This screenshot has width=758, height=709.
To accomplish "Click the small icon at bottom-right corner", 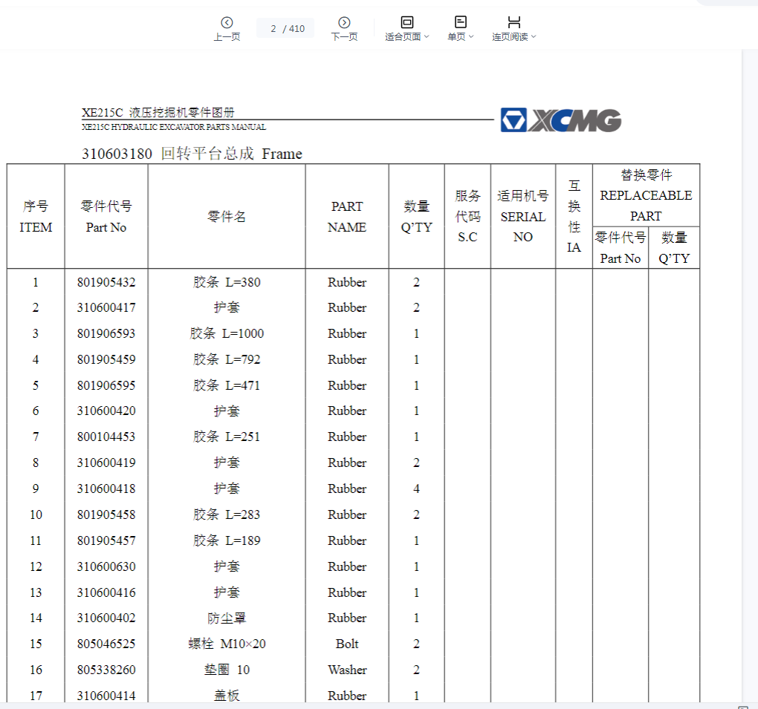I will 743,707.
